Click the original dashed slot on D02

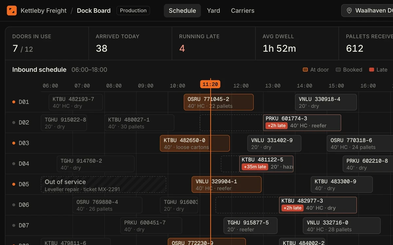[232, 123]
